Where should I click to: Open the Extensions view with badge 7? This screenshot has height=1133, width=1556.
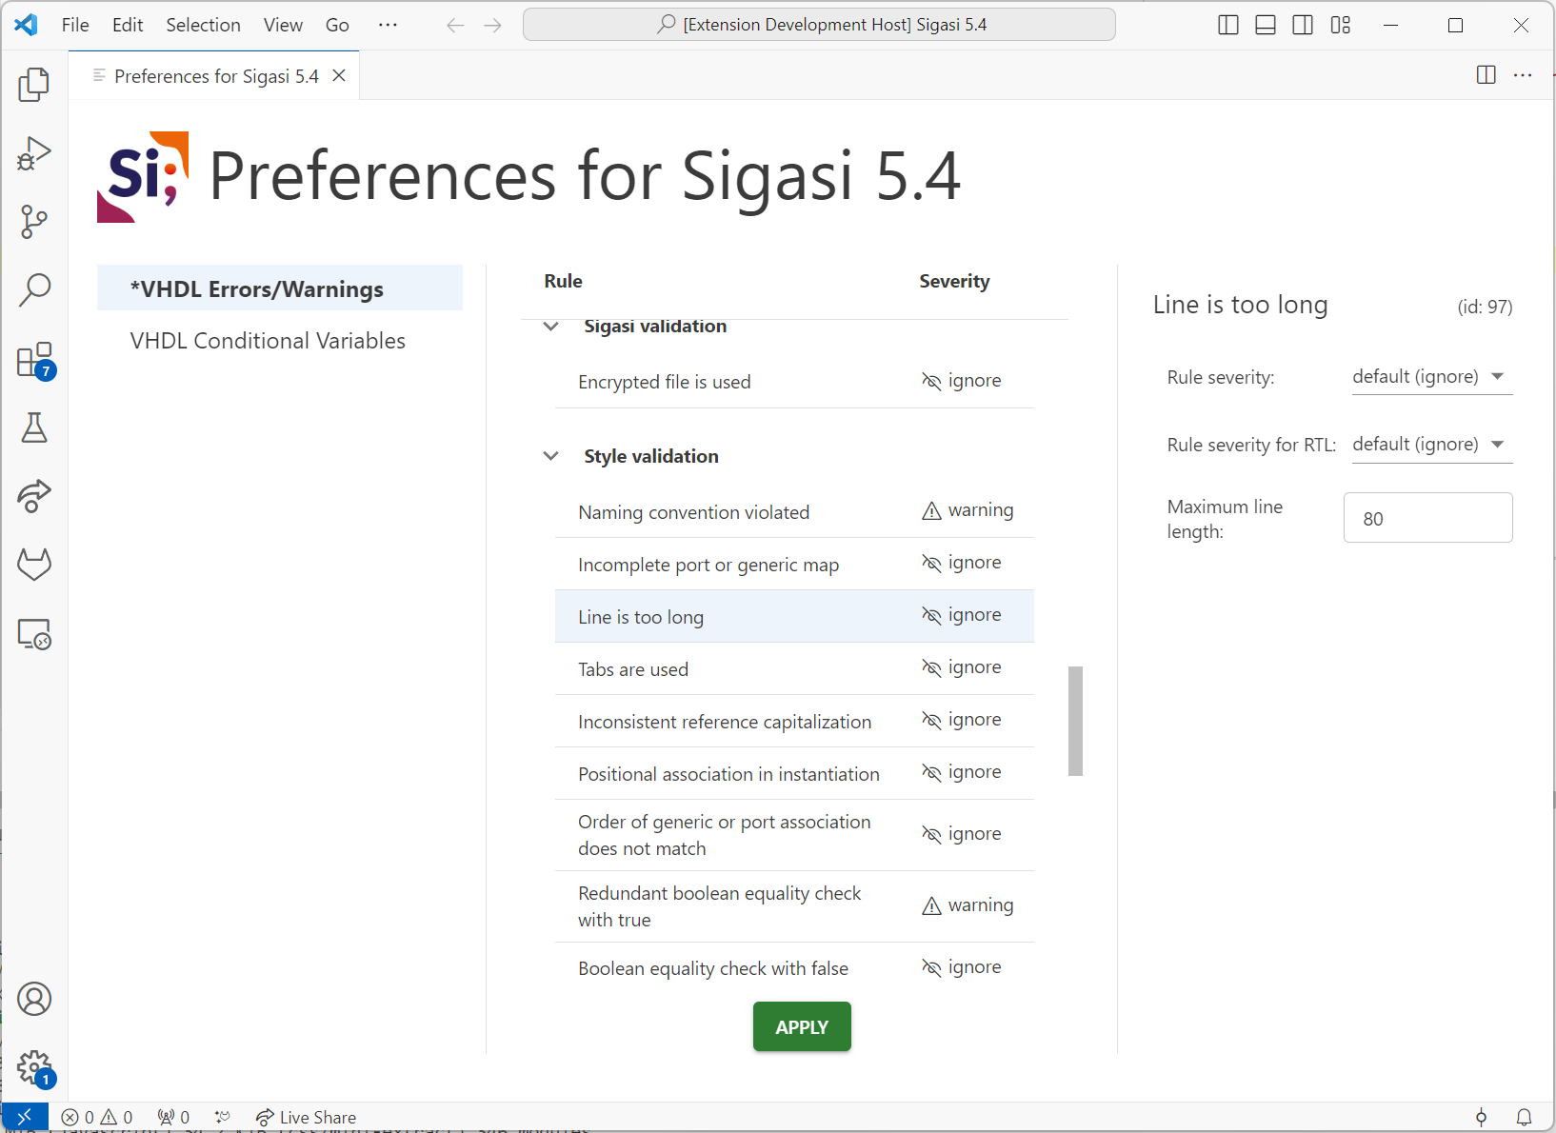(34, 361)
